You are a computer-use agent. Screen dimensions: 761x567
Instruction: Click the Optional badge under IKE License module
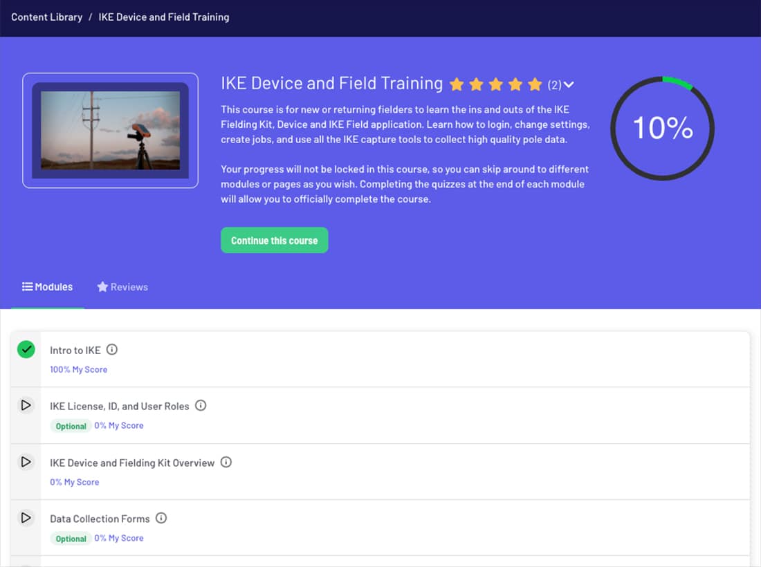[x=71, y=426]
